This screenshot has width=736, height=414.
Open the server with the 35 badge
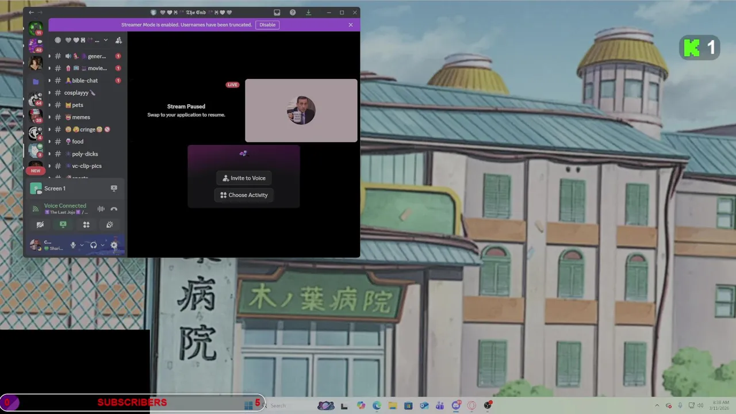pyautogui.click(x=36, y=116)
